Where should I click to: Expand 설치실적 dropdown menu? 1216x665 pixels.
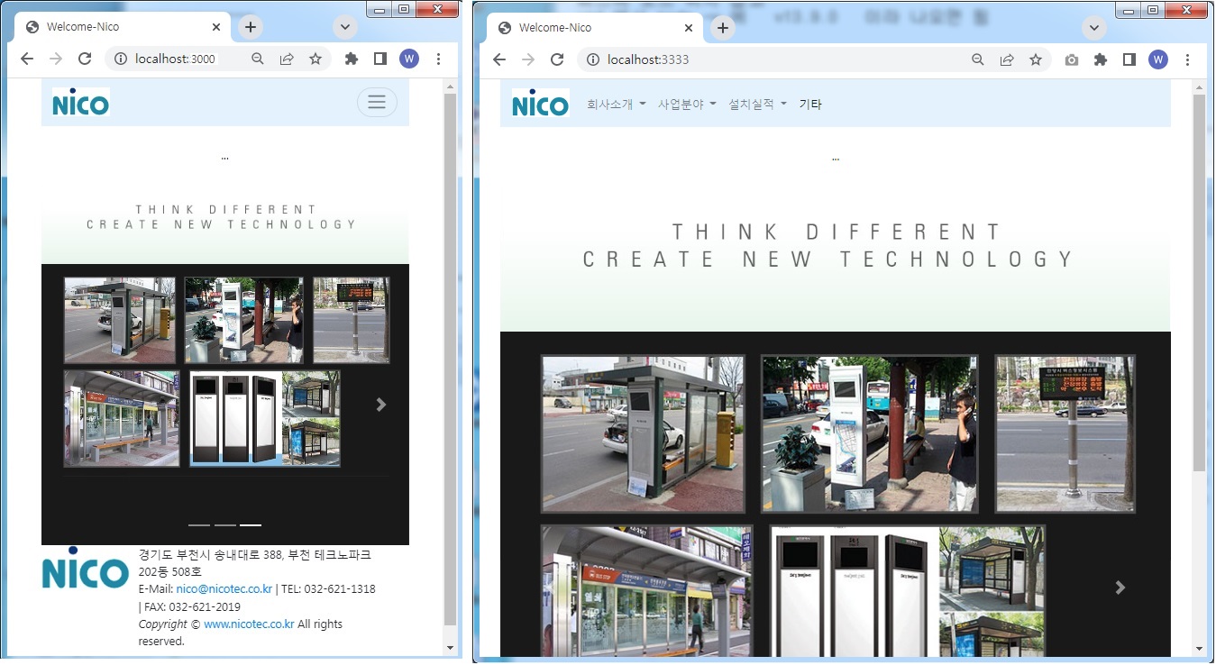(x=758, y=104)
